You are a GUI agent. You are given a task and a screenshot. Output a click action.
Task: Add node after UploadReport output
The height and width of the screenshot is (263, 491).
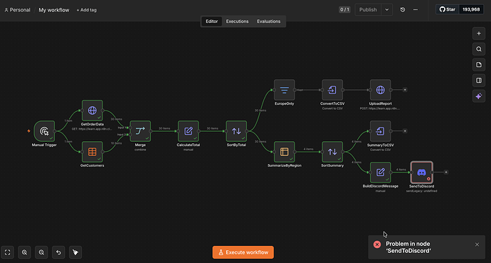[x=405, y=90]
